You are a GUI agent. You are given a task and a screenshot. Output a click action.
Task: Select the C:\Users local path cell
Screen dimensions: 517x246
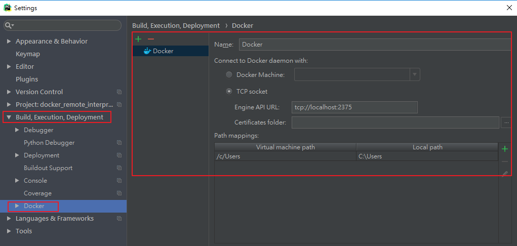(427, 156)
